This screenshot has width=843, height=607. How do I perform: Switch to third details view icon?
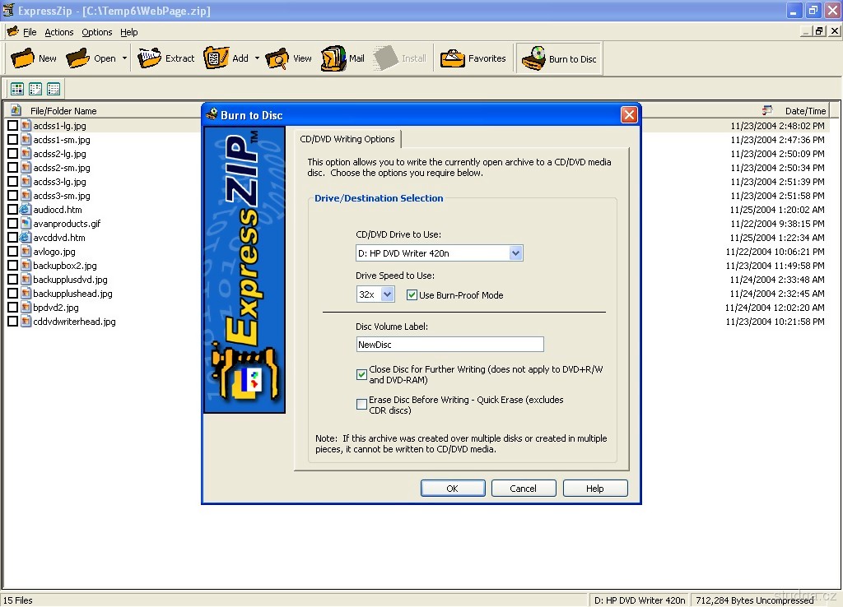(x=54, y=89)
